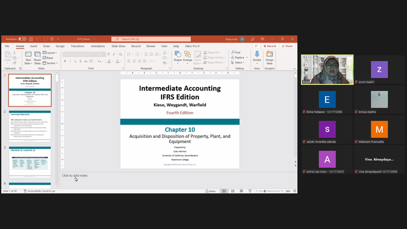Switch to the Design tab
Image resolution: width=407 pixels, height=229 pixels.
(x=60, y=46)
